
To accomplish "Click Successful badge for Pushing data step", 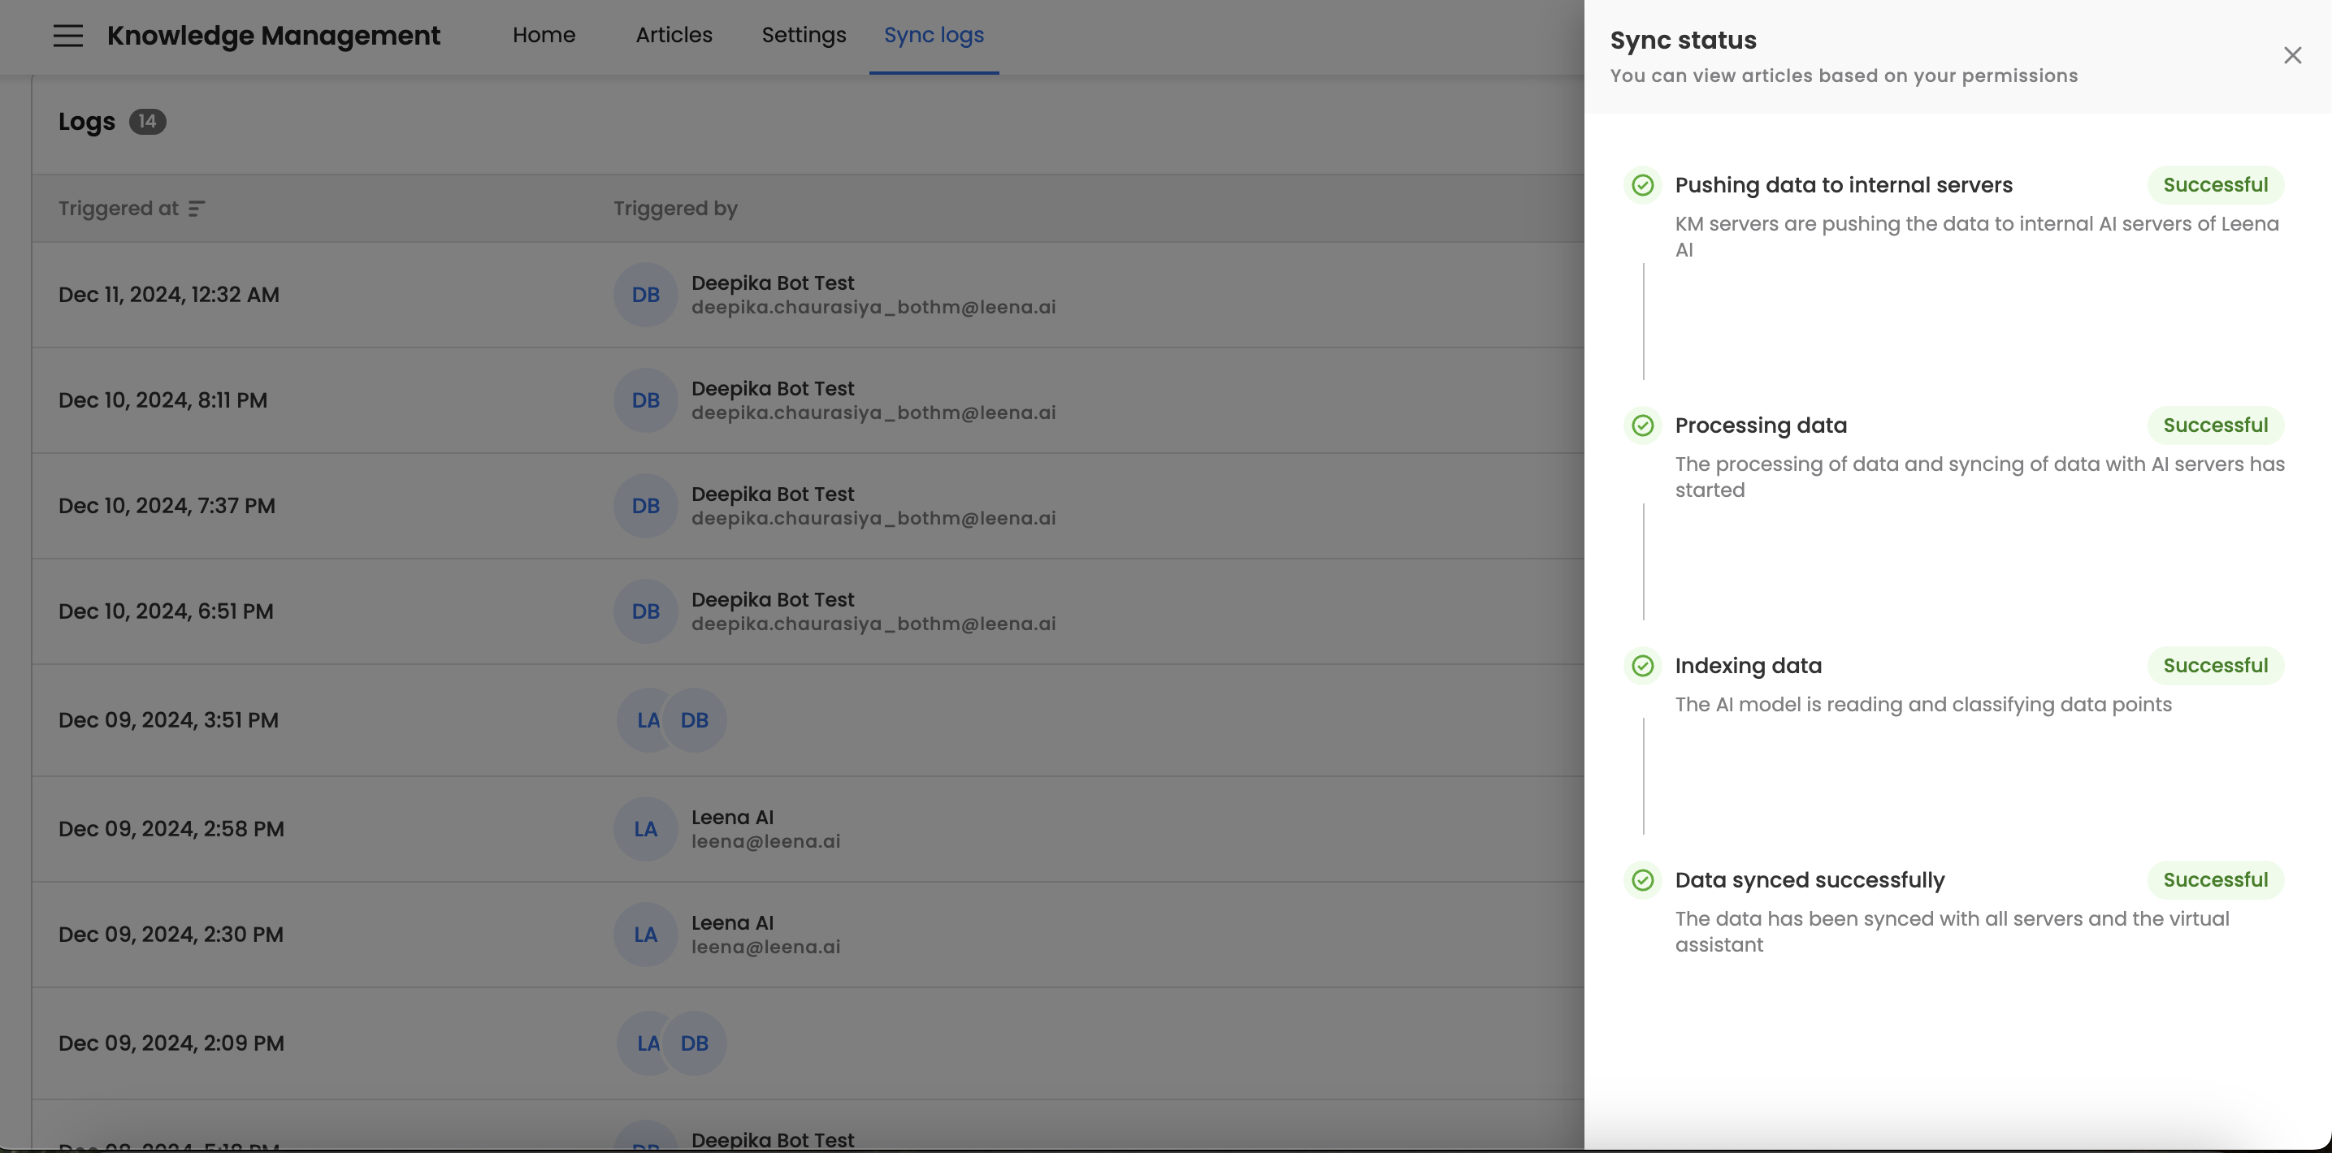I will (2214, 185).
